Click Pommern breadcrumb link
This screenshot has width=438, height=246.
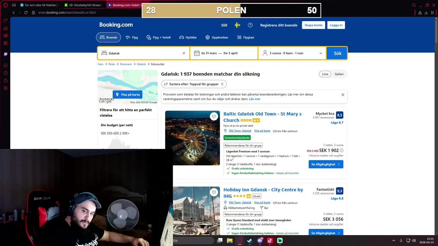point(126,64)
